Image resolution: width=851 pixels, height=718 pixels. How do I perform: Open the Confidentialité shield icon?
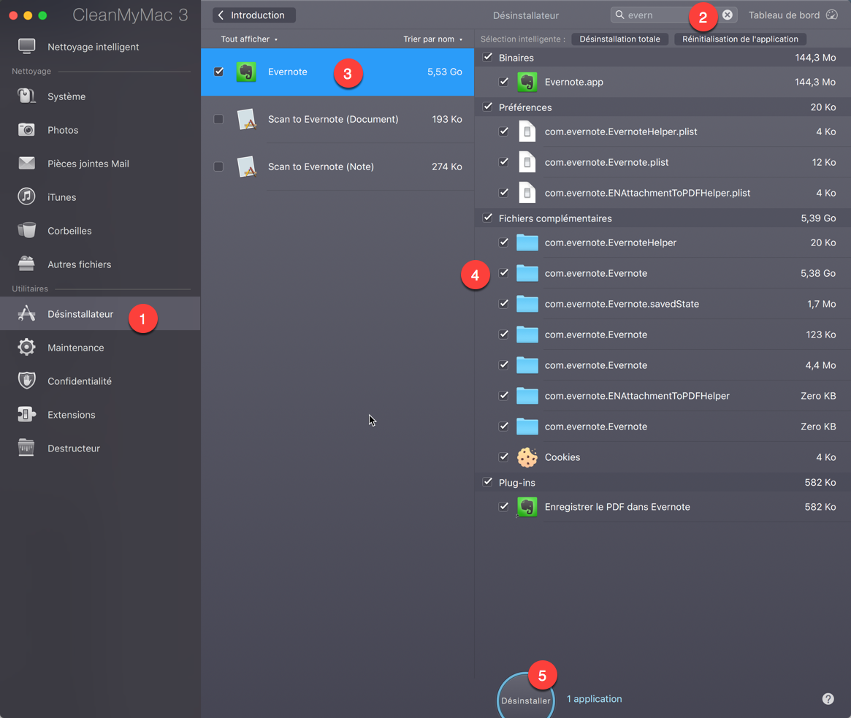(26, 381)
